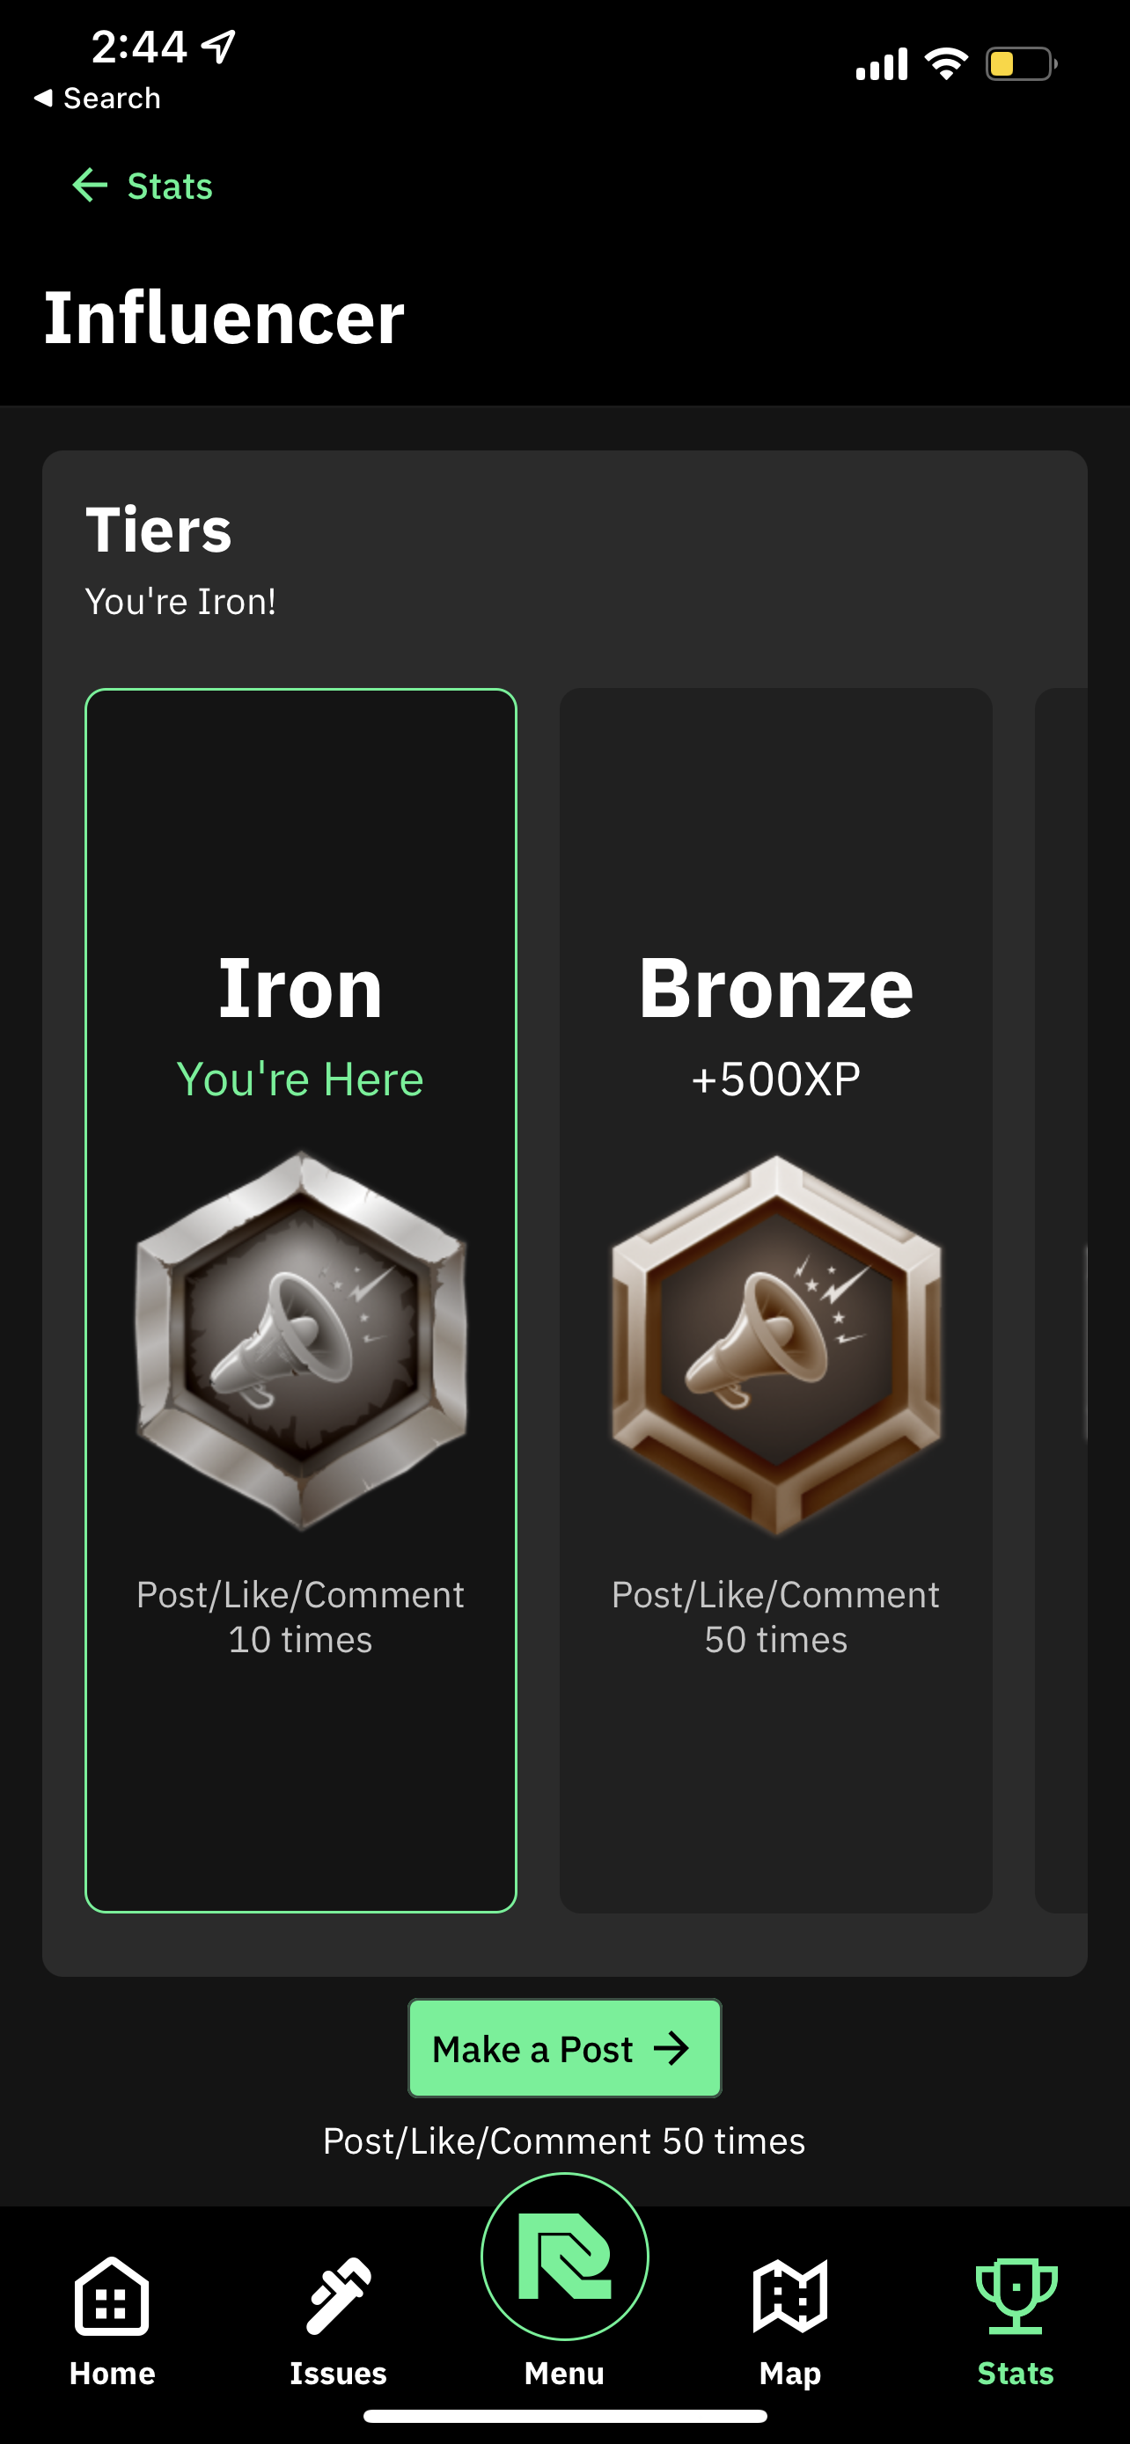The width and height of the screenshot is (1130, 2444).
Task: Open Issues wrench icon
Action: 338,2296
